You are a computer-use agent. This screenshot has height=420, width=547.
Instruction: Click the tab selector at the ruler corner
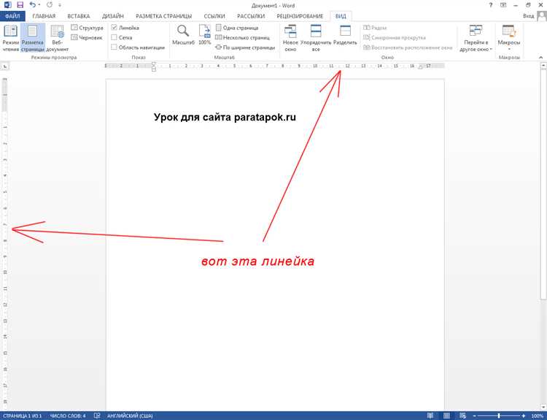coord(5,66)
